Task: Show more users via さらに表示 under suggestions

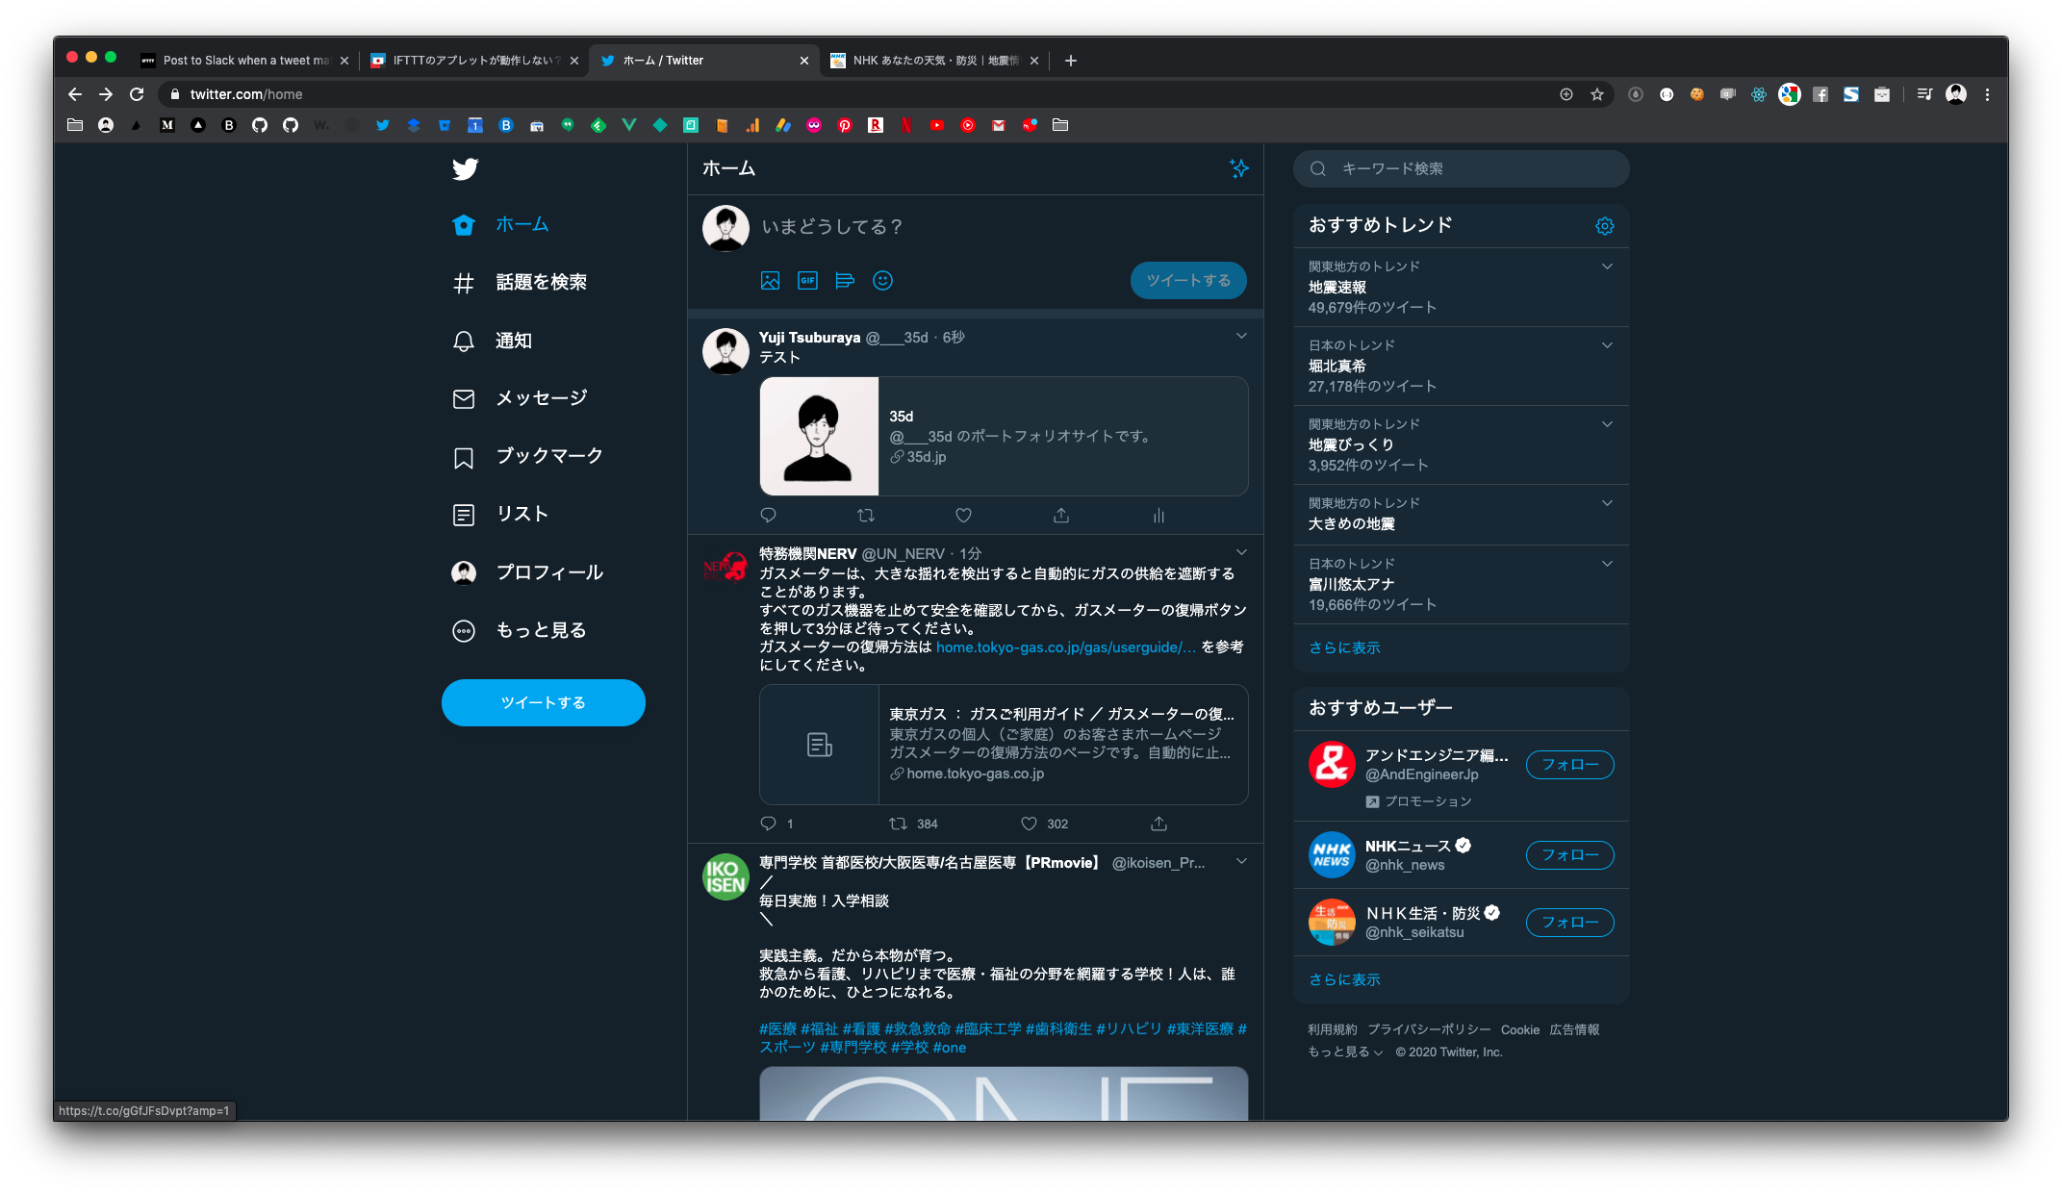Action: 1344,979
